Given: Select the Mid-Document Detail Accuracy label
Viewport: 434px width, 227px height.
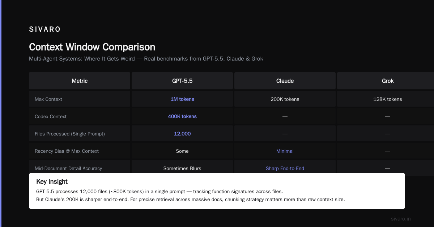Looking at the screenshot, I should [x=68, y=168].
